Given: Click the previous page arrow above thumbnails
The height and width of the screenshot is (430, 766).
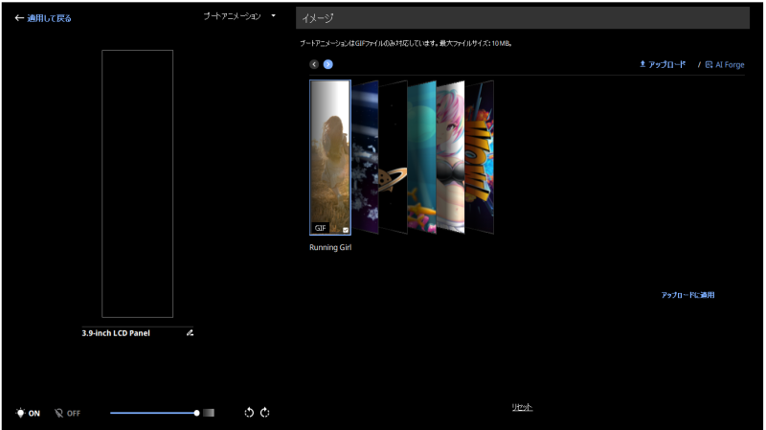Looking at the screenshot, I should point(314,64).
